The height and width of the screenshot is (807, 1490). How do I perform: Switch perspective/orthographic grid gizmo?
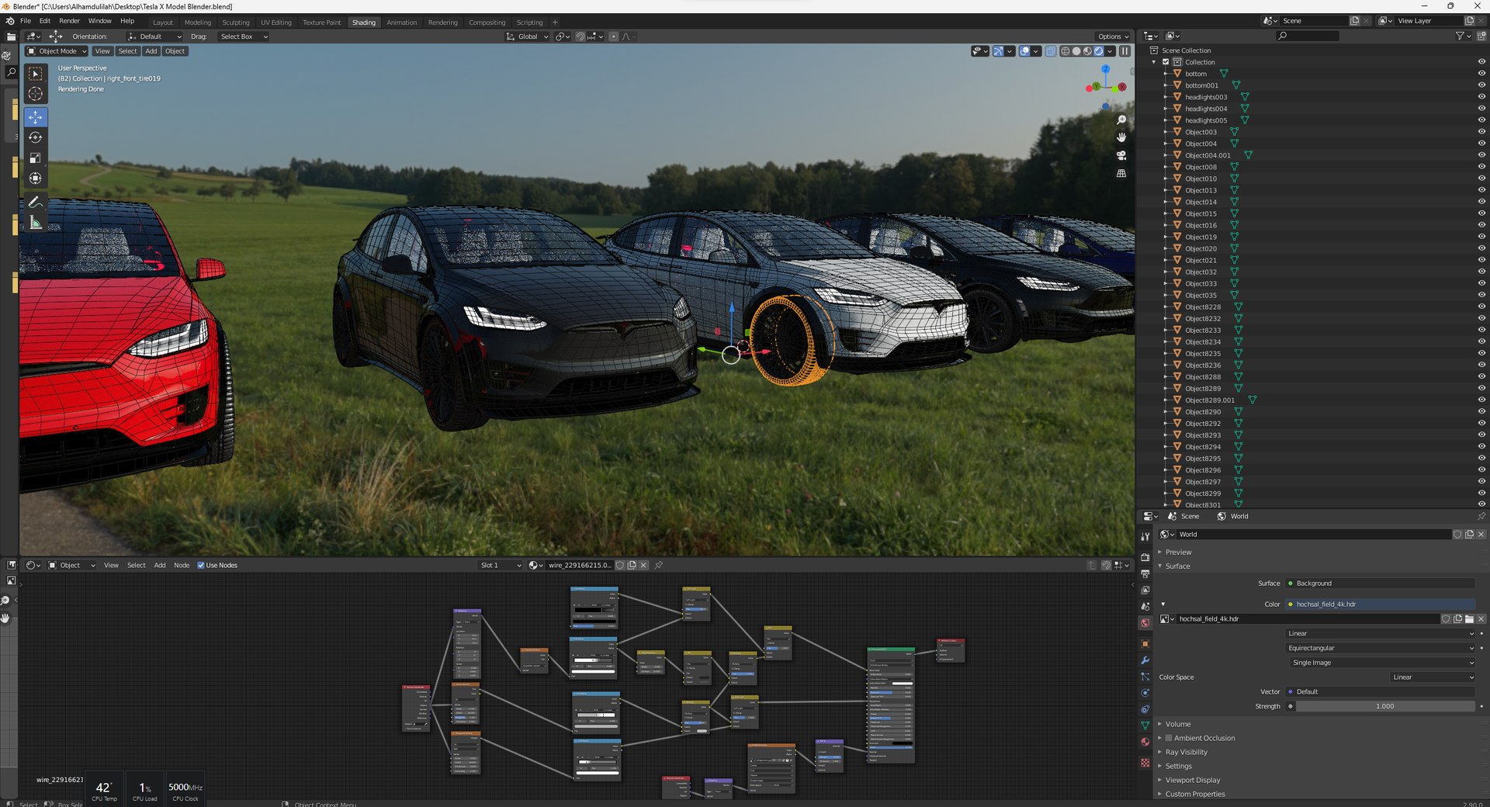1121,173
